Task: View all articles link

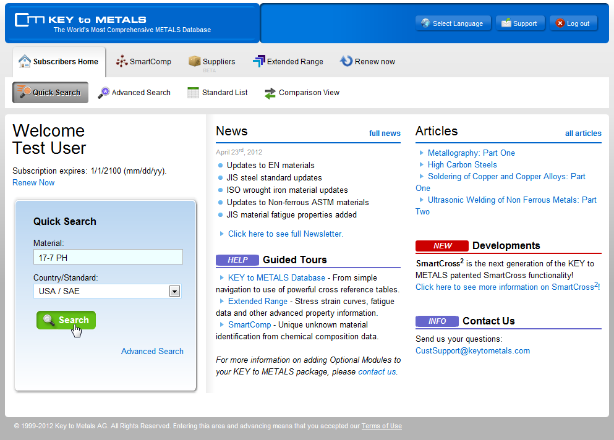Action: [583, 133]
